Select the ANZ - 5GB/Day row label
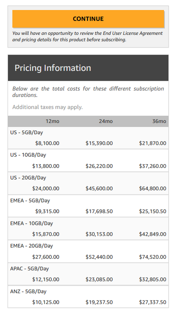The height and width of the screenshot is (312, 174). click(28, 292)
